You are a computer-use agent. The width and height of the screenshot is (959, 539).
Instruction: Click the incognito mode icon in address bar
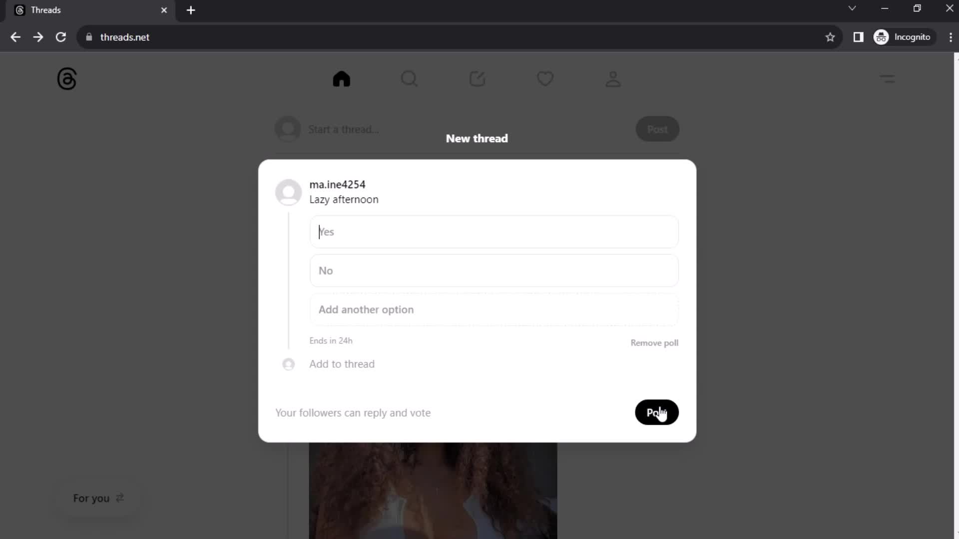pos(882,37)
